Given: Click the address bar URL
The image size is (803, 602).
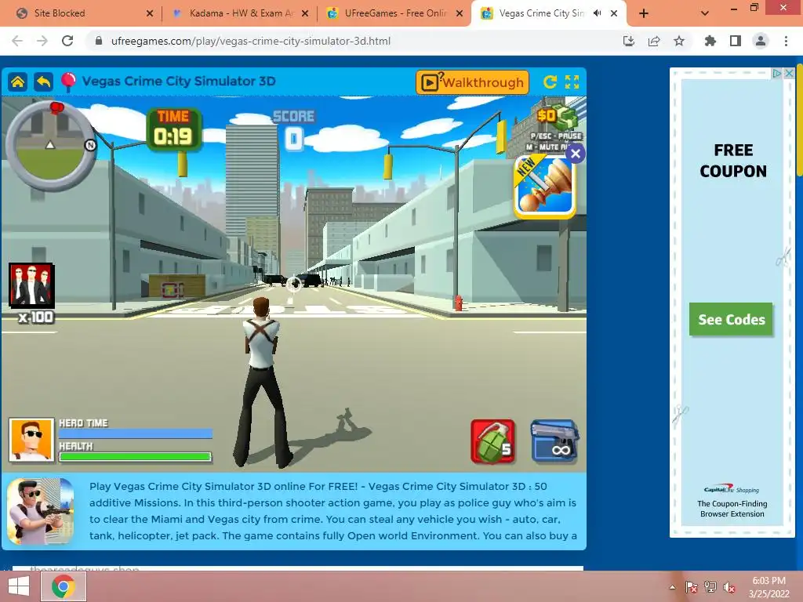Looking at the screenshot, I should coord(250,41).
